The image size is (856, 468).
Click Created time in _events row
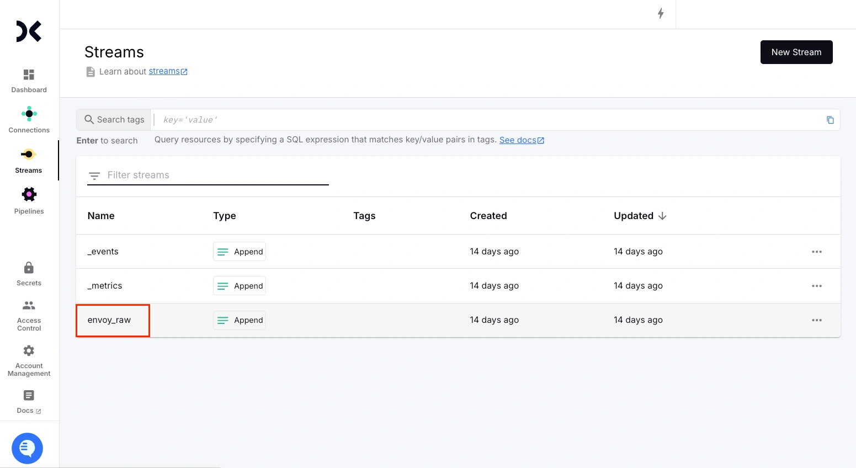[x=495, y=252]
